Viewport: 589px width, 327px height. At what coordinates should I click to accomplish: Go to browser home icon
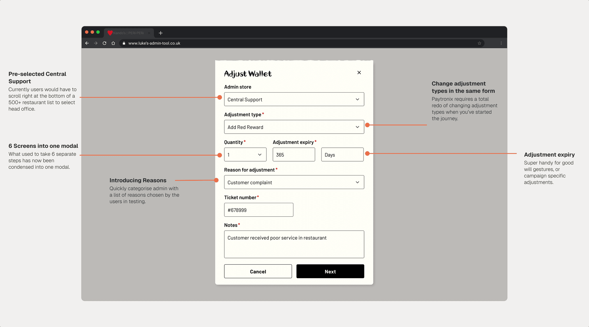coord(113,43)
